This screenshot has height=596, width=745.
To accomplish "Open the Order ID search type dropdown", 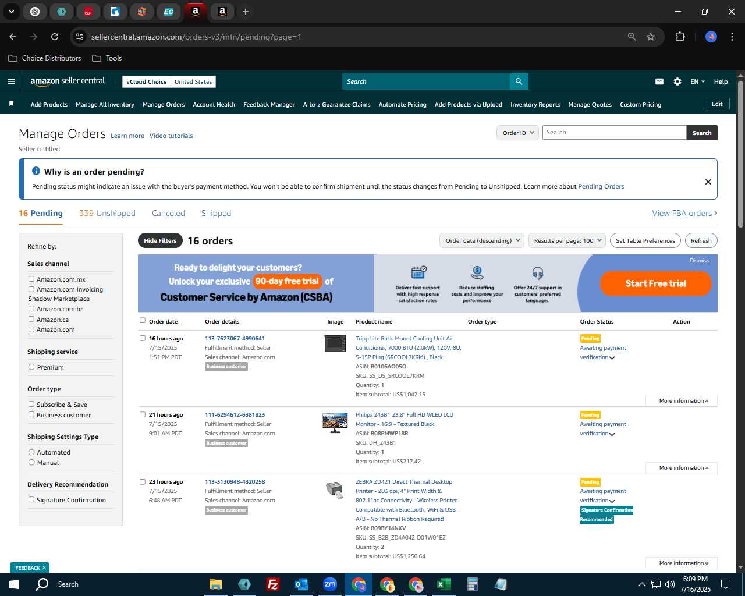I will point(517,133).
